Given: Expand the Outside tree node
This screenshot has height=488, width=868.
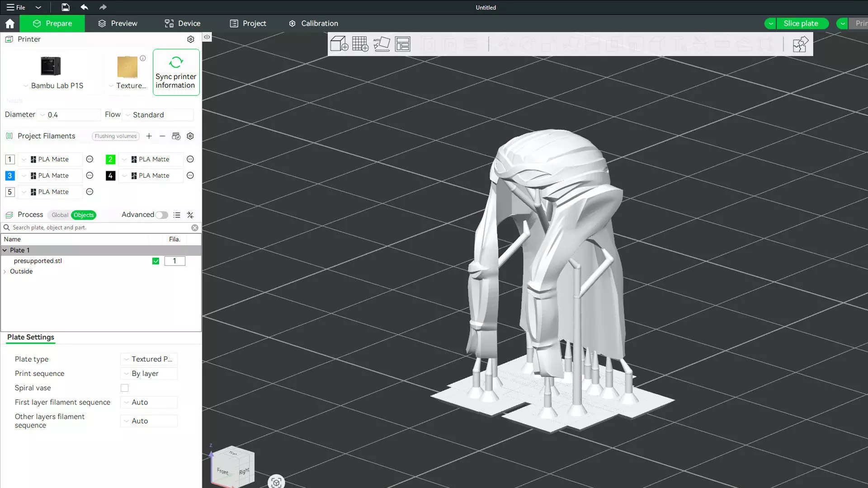Looking at the screenshot, I should (x=5, y=272).
